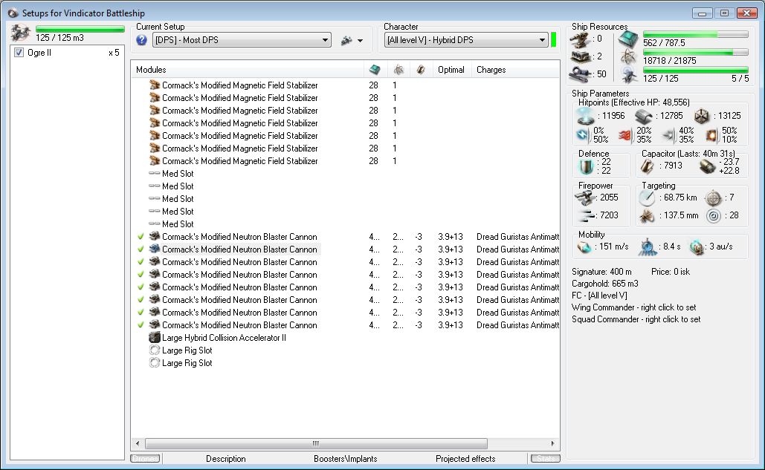This screenshot has height=470, width=765.
Task: Click Squad Commander - right click to set
Action: pyautogui.click(x=636, y=319)
